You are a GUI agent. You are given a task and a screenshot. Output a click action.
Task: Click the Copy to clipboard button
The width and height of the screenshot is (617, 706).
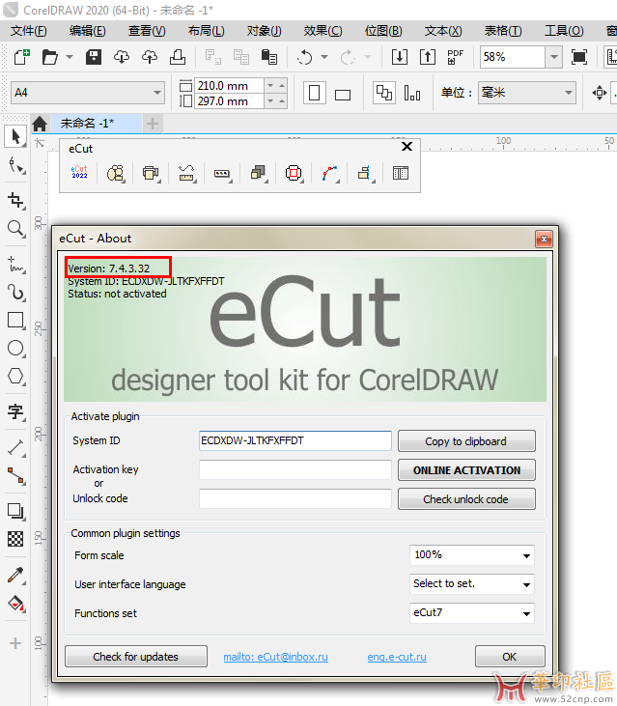[466, 441]
